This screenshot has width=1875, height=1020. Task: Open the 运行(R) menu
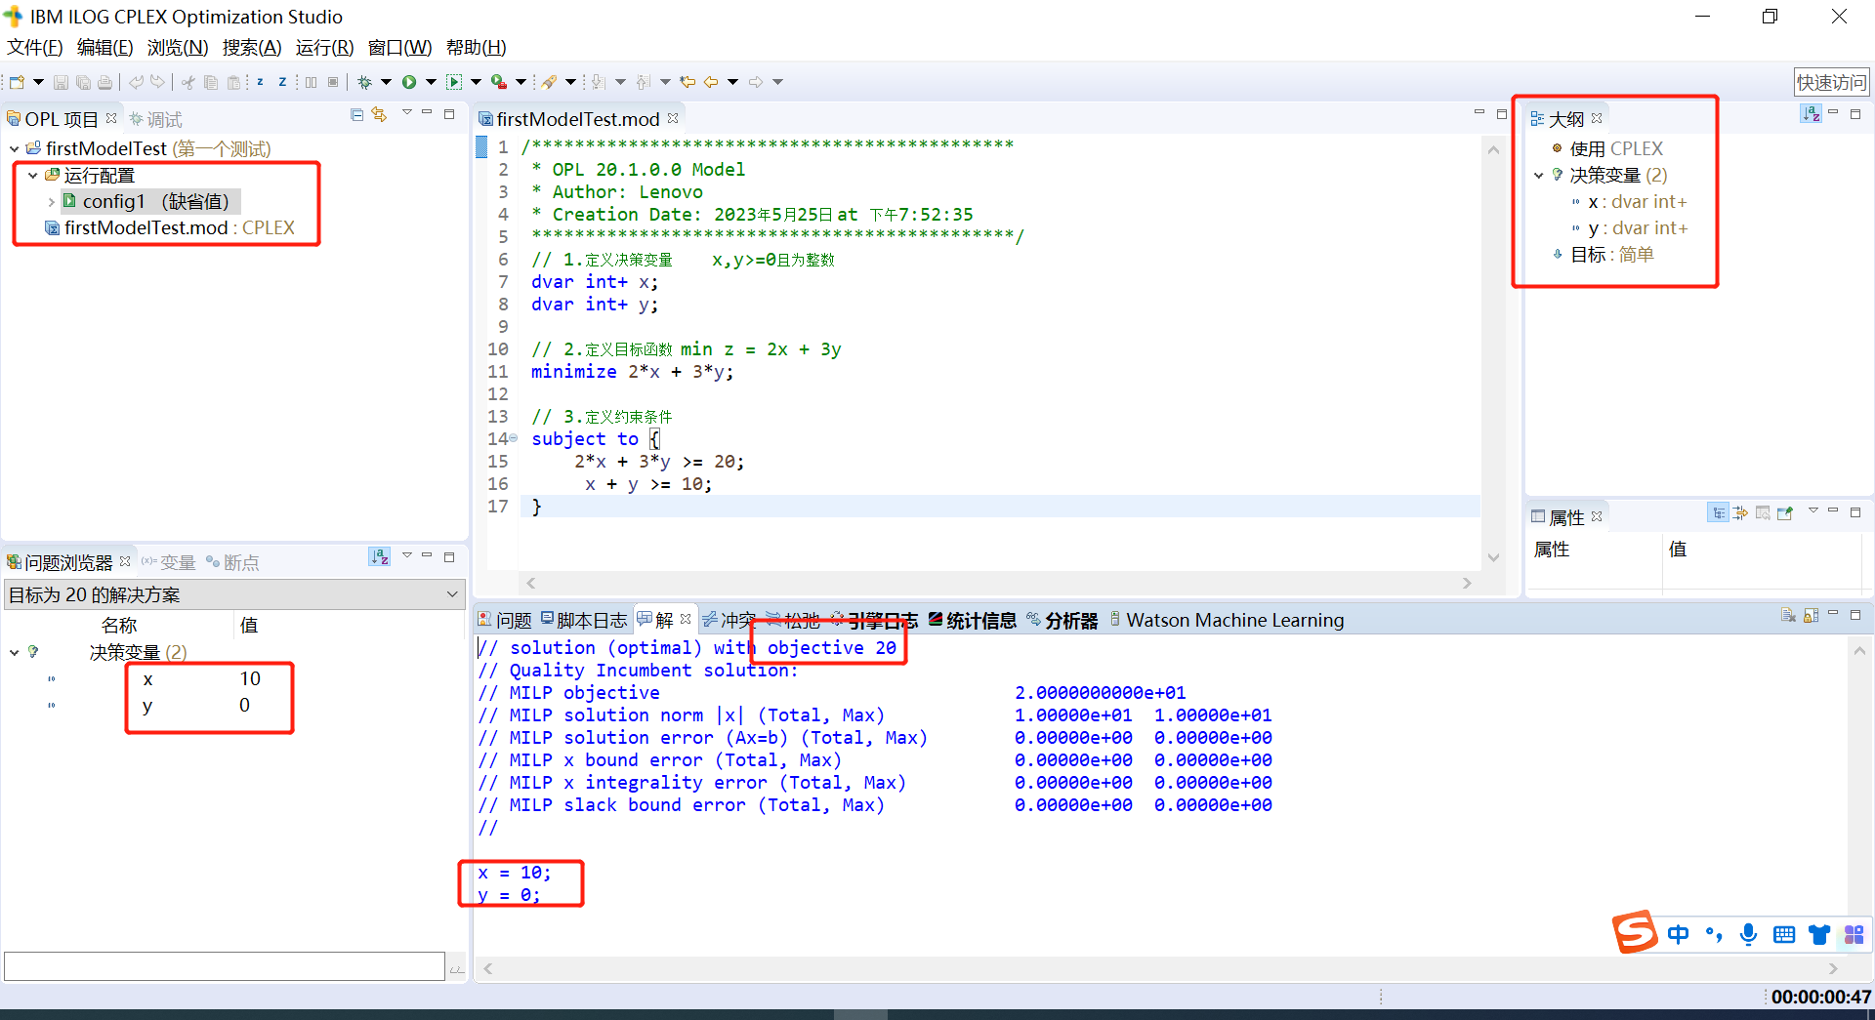point(324,47)
